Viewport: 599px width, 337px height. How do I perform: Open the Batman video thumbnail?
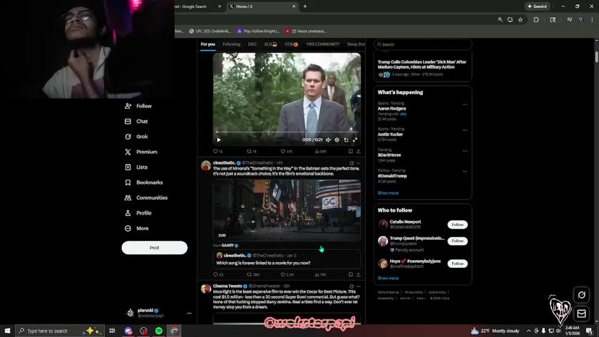[x=287, y=210]
